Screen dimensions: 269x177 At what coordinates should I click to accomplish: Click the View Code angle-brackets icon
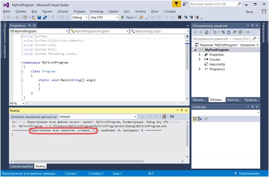248,32
